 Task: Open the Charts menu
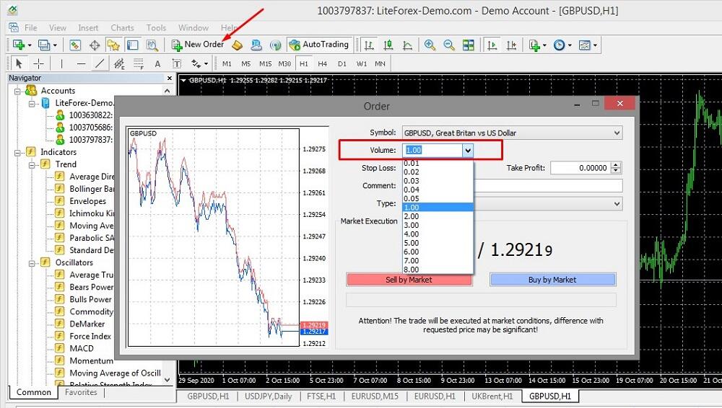pos(123,28)
